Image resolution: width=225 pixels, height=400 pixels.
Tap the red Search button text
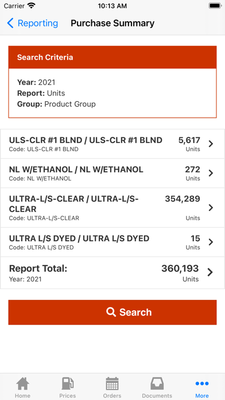click(x=135, y=312)
